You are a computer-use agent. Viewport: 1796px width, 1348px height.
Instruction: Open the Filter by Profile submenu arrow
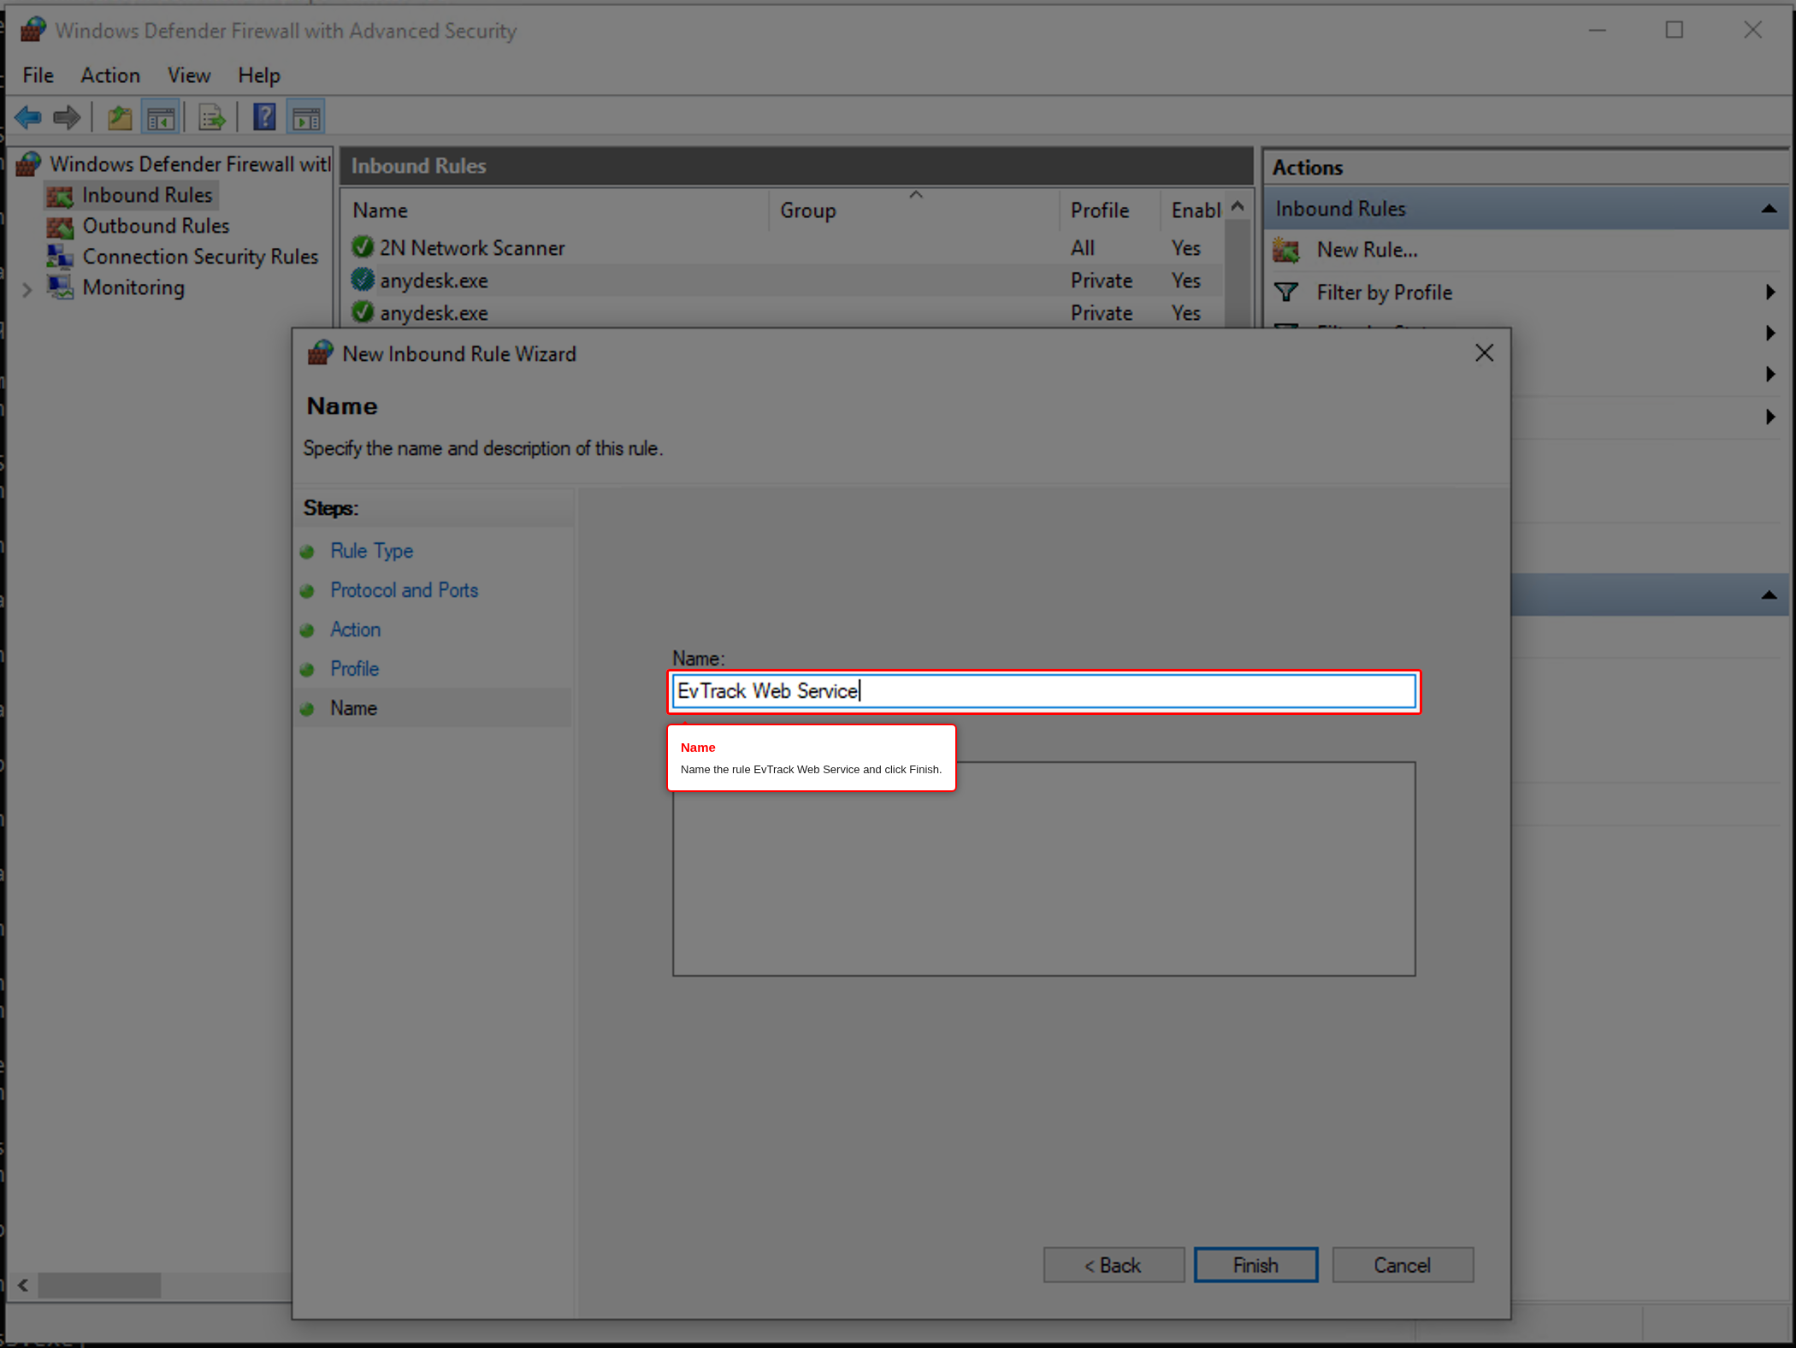click(1770, 293)
